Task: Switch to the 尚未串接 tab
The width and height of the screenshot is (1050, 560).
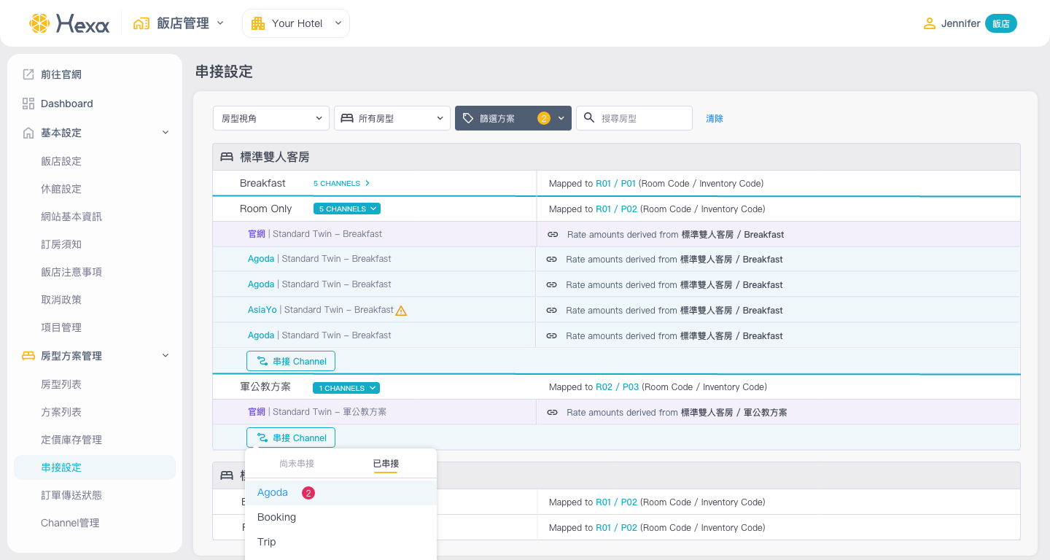Action: coord(297,464)
